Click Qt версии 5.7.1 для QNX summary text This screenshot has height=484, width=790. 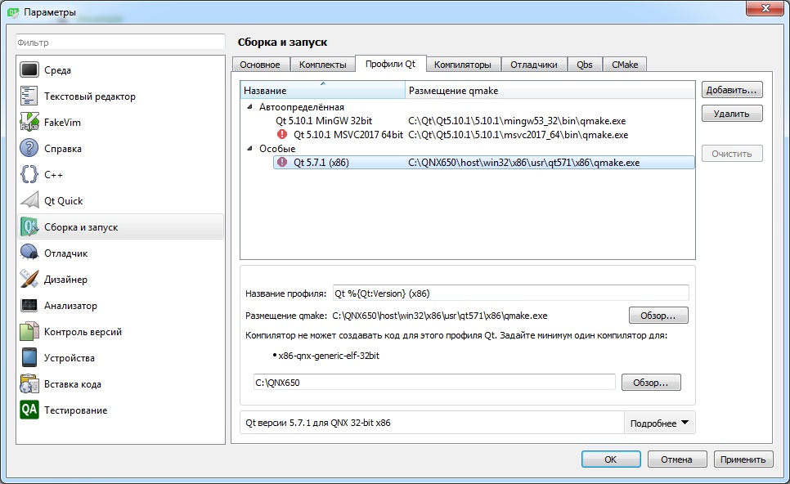(x=318, y=423)
